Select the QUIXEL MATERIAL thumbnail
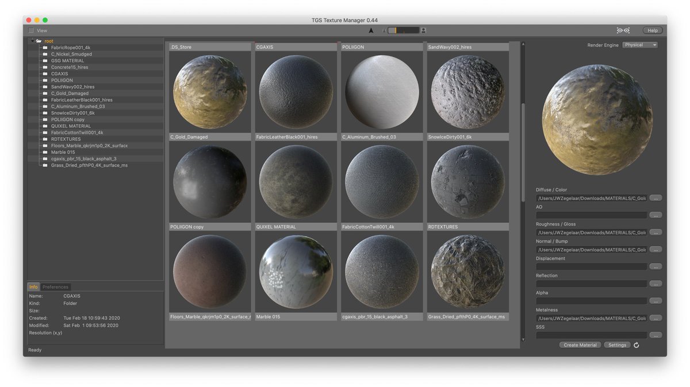The width and height of the screenshot is (690, 387). 296,271
